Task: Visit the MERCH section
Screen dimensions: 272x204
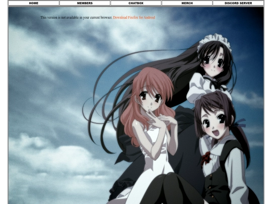Action: pos(187,3)
